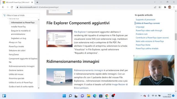Show hidden system tray icons
This screenshot has height=99, width=177.
coord(141,96)
